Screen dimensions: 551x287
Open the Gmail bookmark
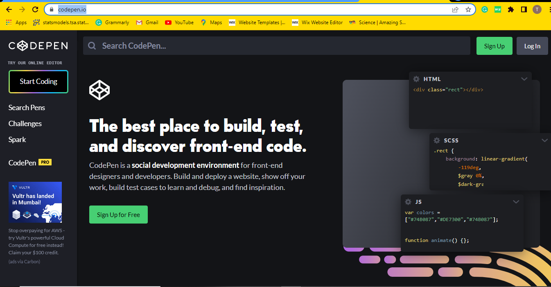(147, 23)
